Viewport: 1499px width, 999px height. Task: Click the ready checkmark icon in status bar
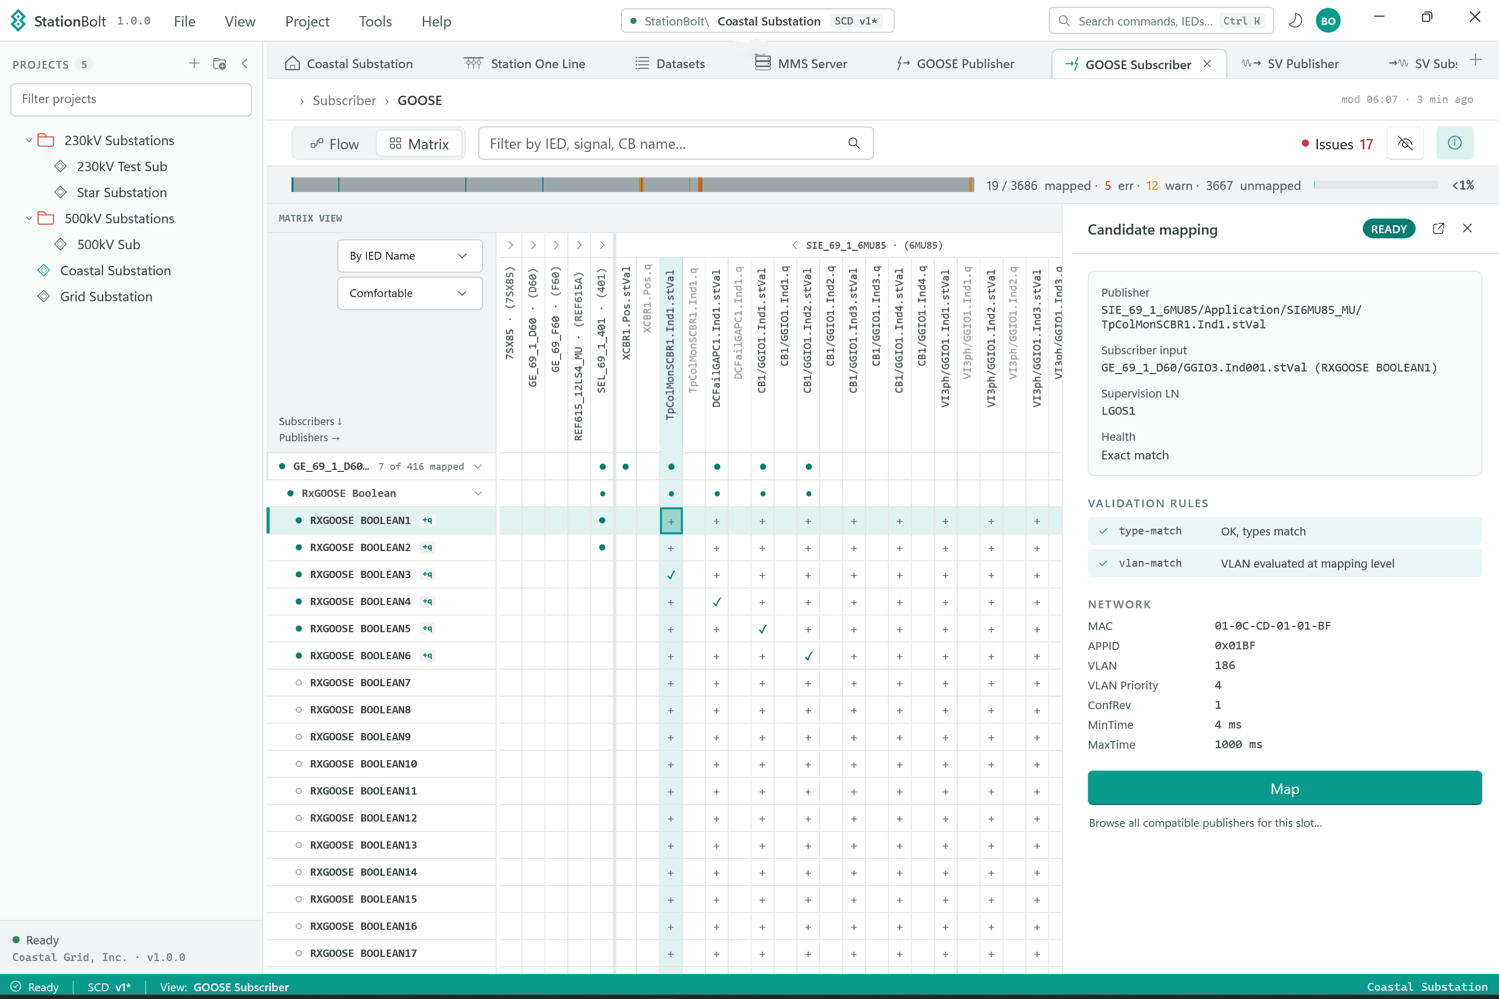16,987
